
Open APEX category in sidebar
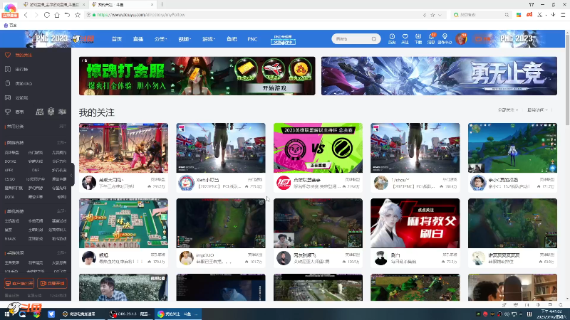(9, 170)
